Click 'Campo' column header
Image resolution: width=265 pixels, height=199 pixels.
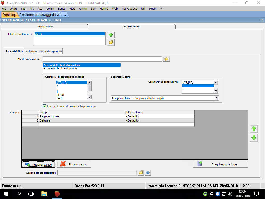82,112
